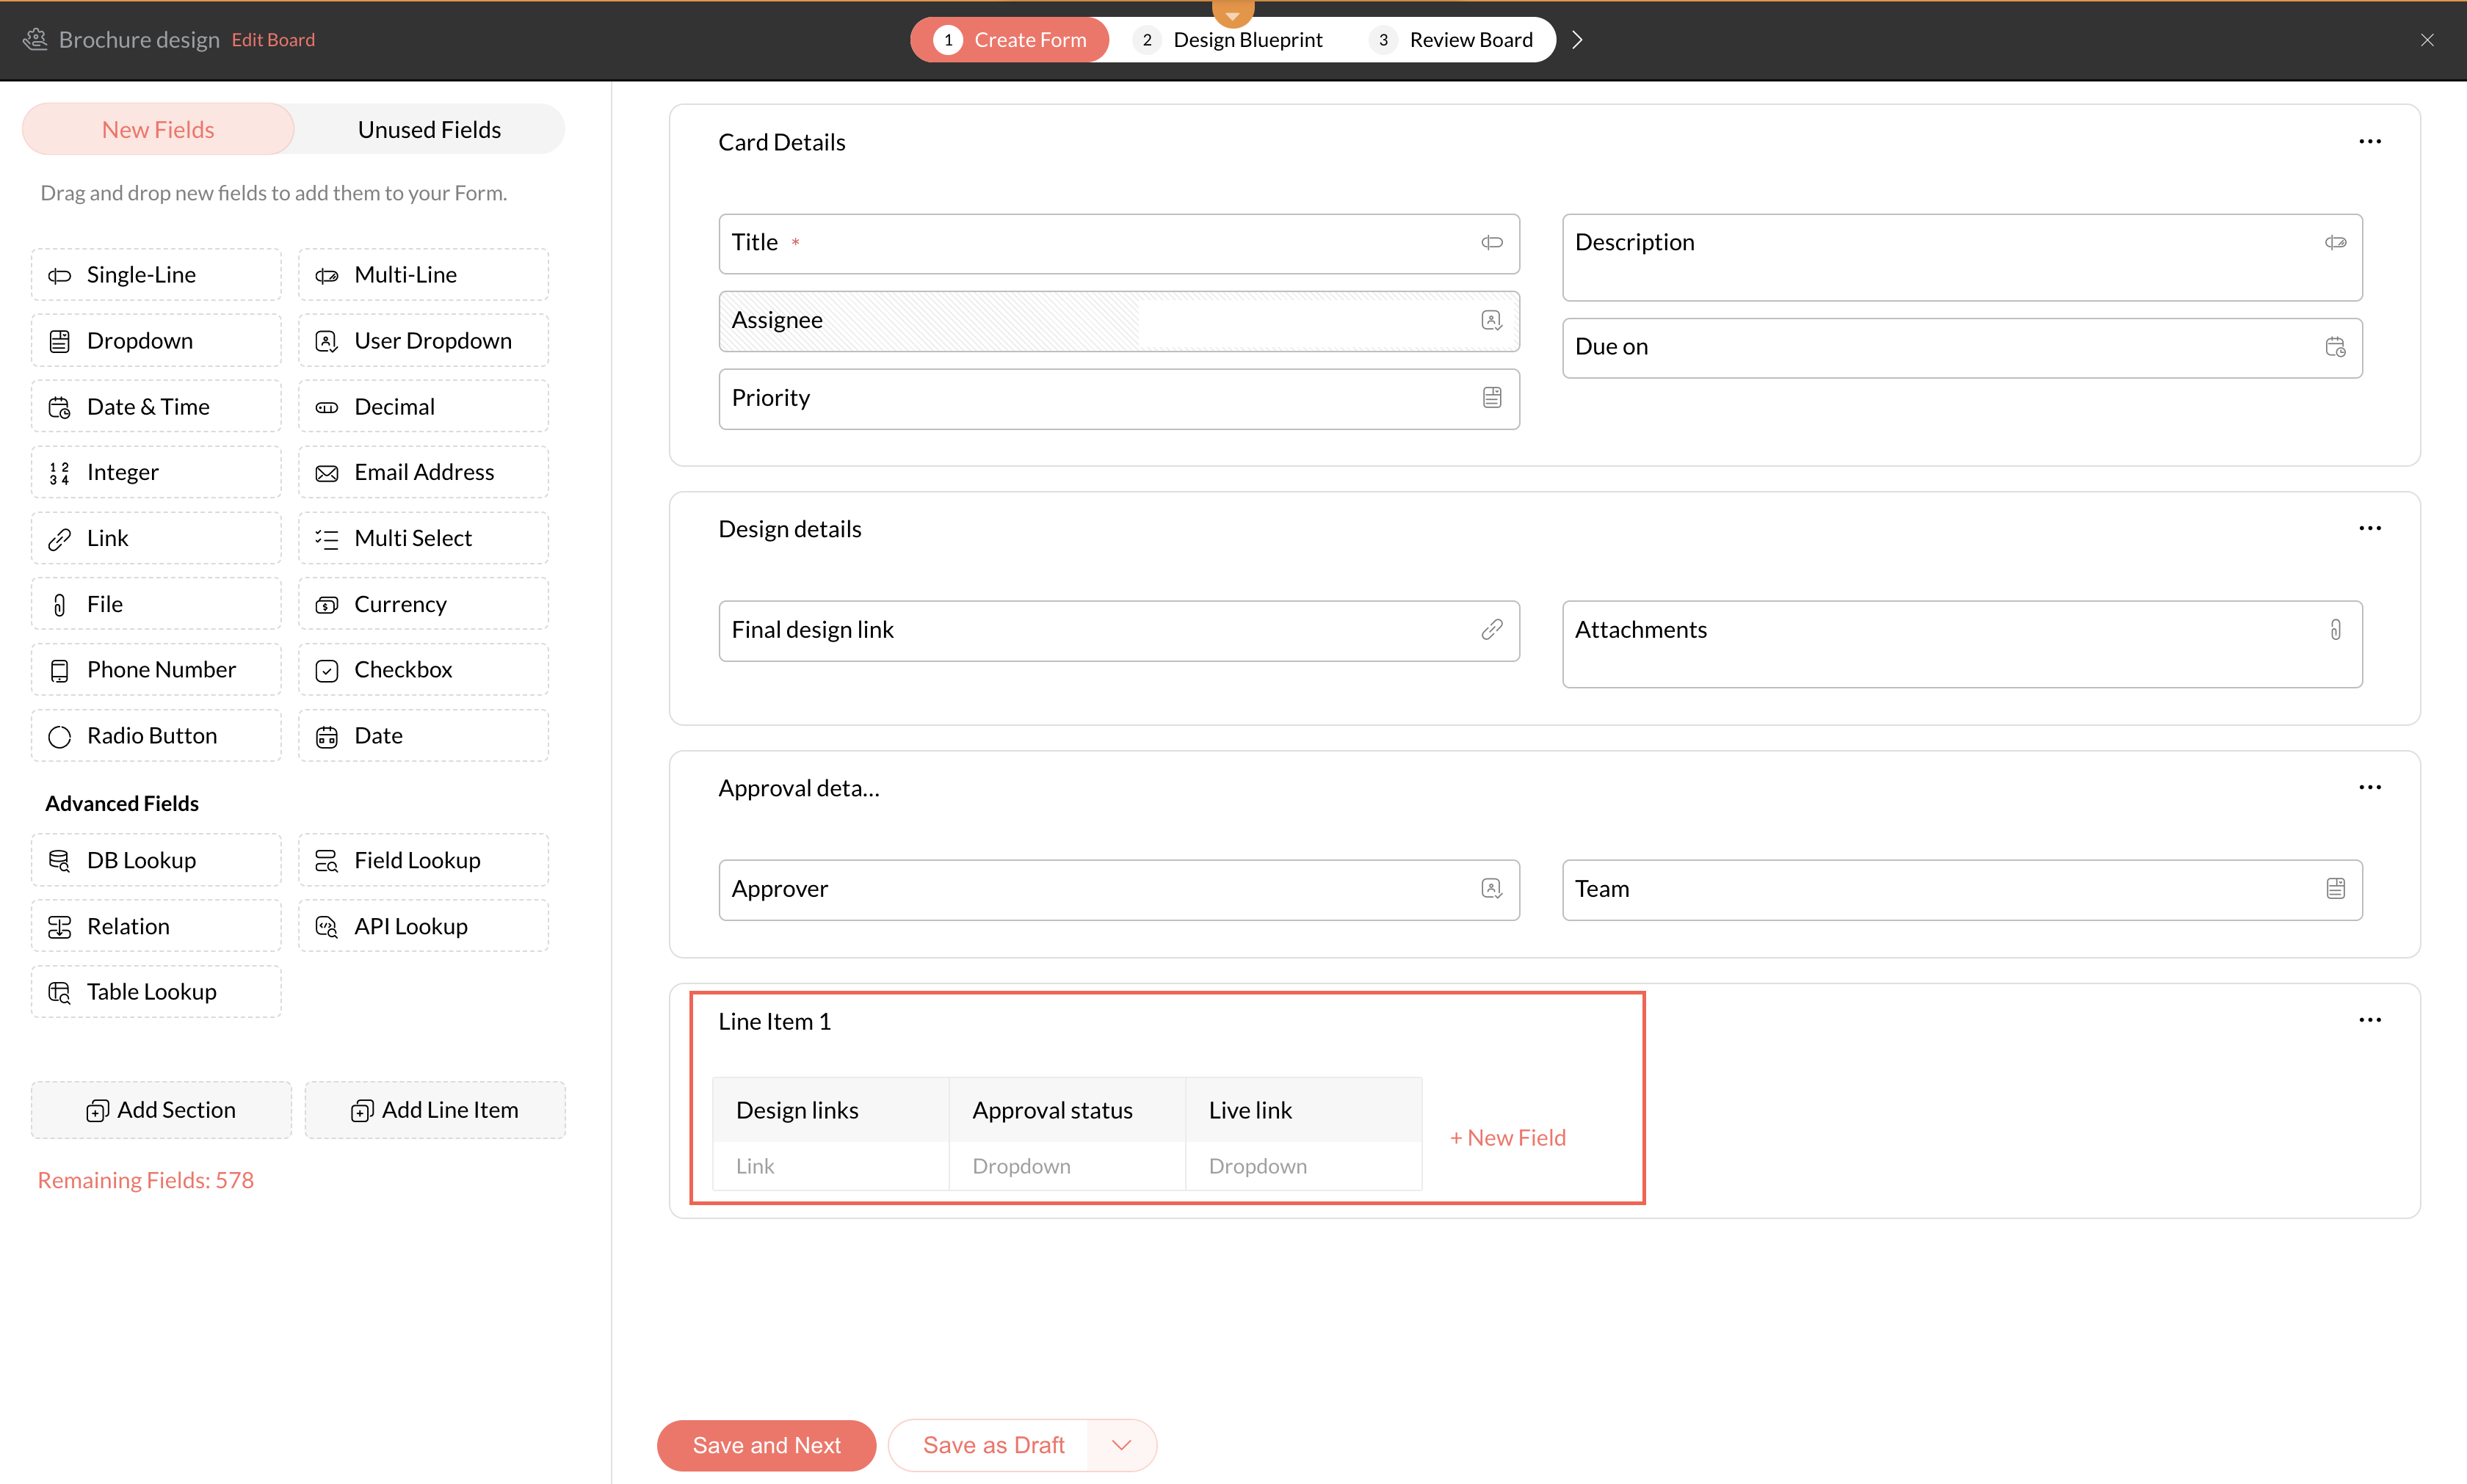Screen dimensions: 2467x1484
Task: Switch to the Unused Fields tab
Action: pyautogui.click(x=430, y=130)
